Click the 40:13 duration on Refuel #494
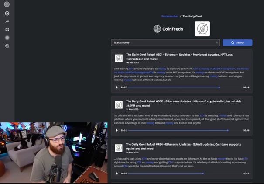This screenshot has height=184, width=264. click(246, 174)
